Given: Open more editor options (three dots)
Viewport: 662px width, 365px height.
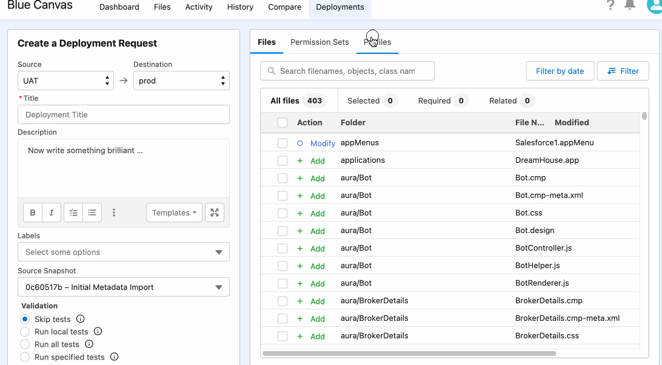Looking at the screenshot, I should click(113, 212).
